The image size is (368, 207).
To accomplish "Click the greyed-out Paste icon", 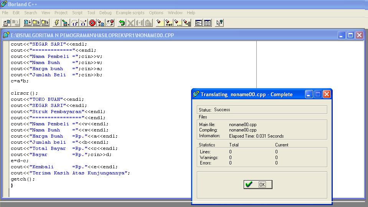I will click(149, 23).
